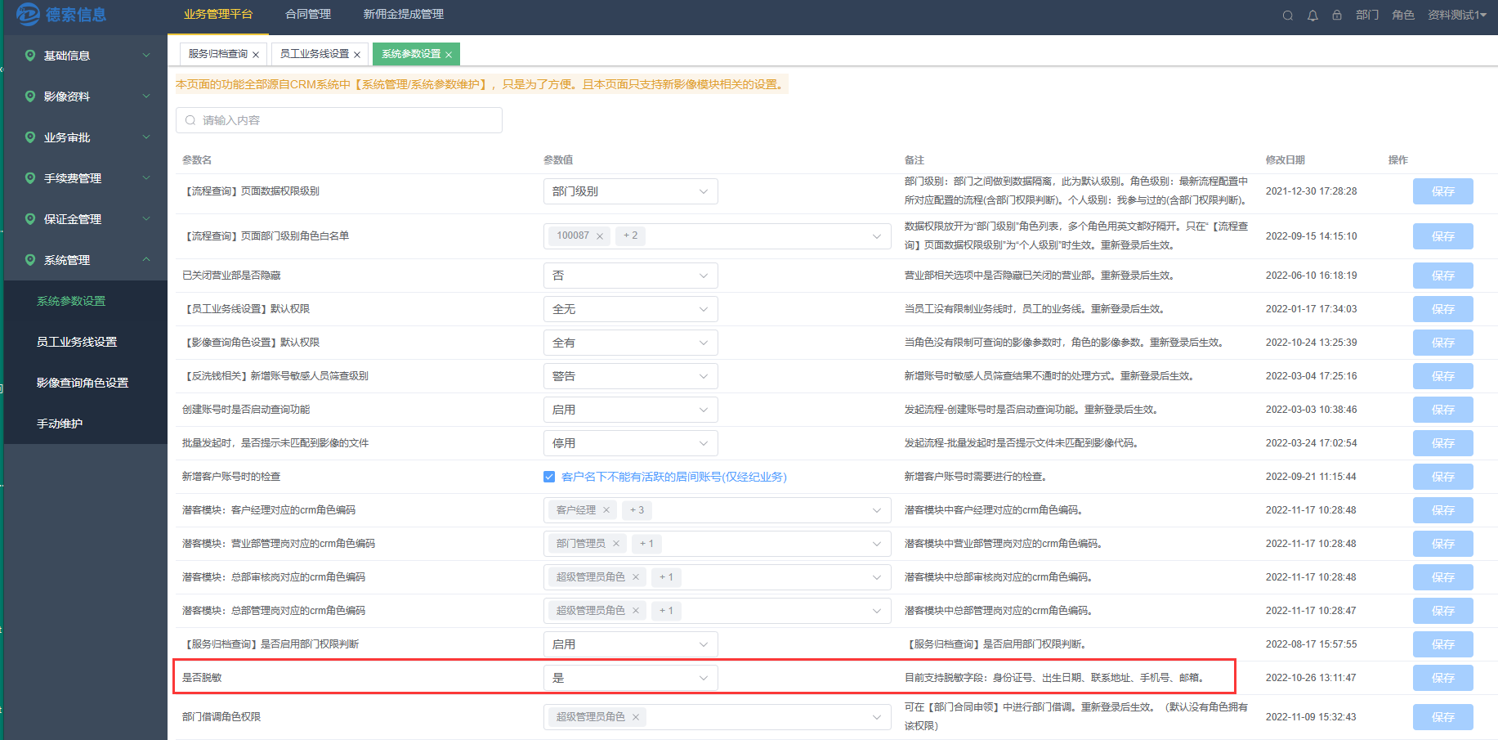Click 部门 in top right header

[1367, 16]
